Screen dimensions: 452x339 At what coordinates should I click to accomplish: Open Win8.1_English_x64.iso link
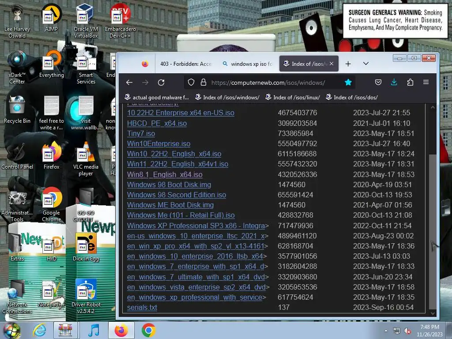165,175
